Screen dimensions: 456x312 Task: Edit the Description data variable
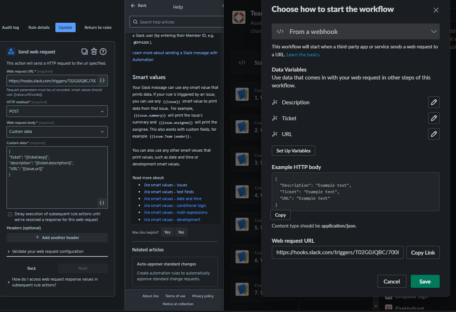click(434, 102)
